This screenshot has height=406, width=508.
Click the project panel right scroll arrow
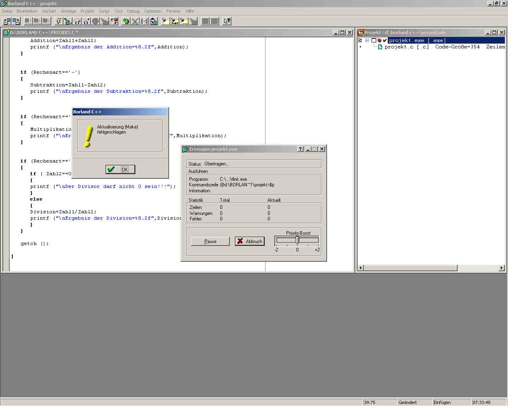coord(502,268)
